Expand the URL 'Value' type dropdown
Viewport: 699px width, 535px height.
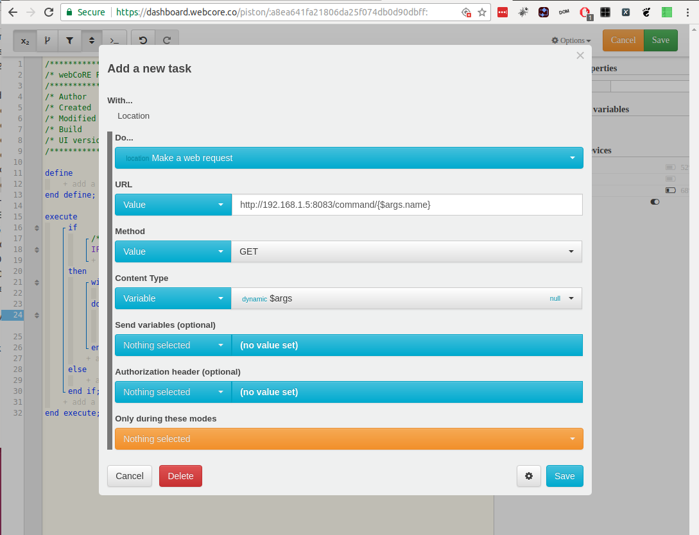[173, 205]
